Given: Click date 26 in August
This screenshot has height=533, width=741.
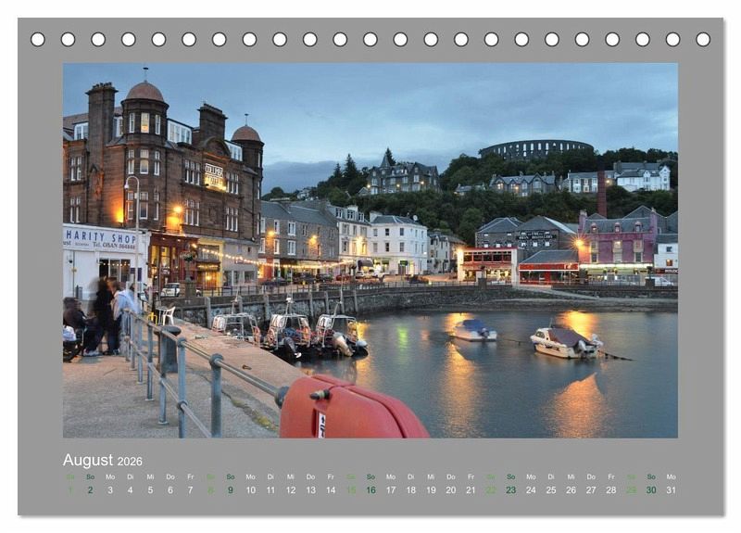Looking at the screenshot, I should (x=571, y=490).
